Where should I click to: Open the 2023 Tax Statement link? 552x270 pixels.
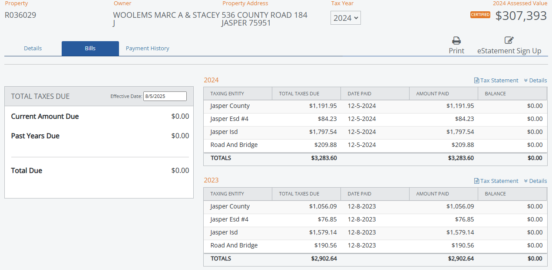(x=499, y=181)
